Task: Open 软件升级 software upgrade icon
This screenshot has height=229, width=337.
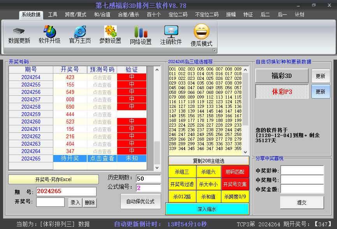Action: 50,32
